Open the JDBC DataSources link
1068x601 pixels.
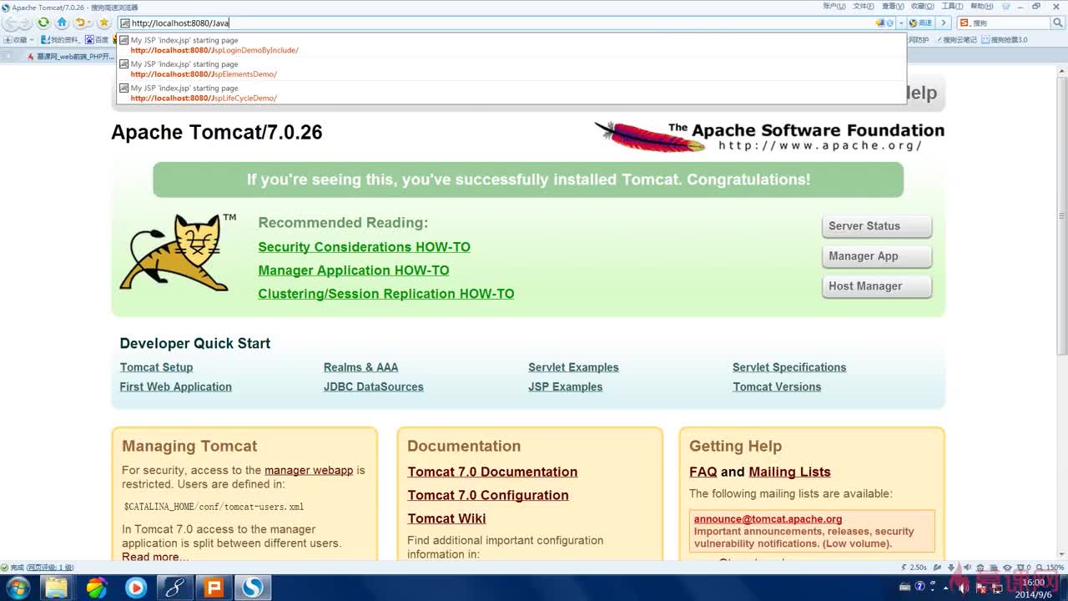pyautogui.click(x=373, y=386)
